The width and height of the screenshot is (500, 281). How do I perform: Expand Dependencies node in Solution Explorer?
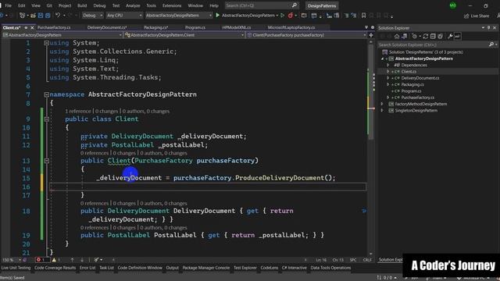click(388, 65)
